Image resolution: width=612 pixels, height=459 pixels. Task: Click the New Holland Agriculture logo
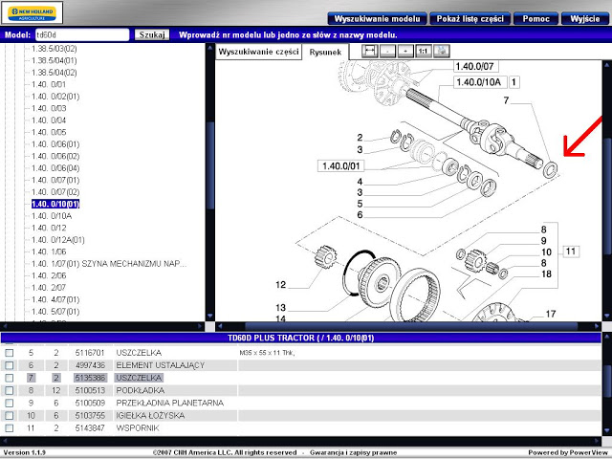pyautogui.click(x=28, y=15)
